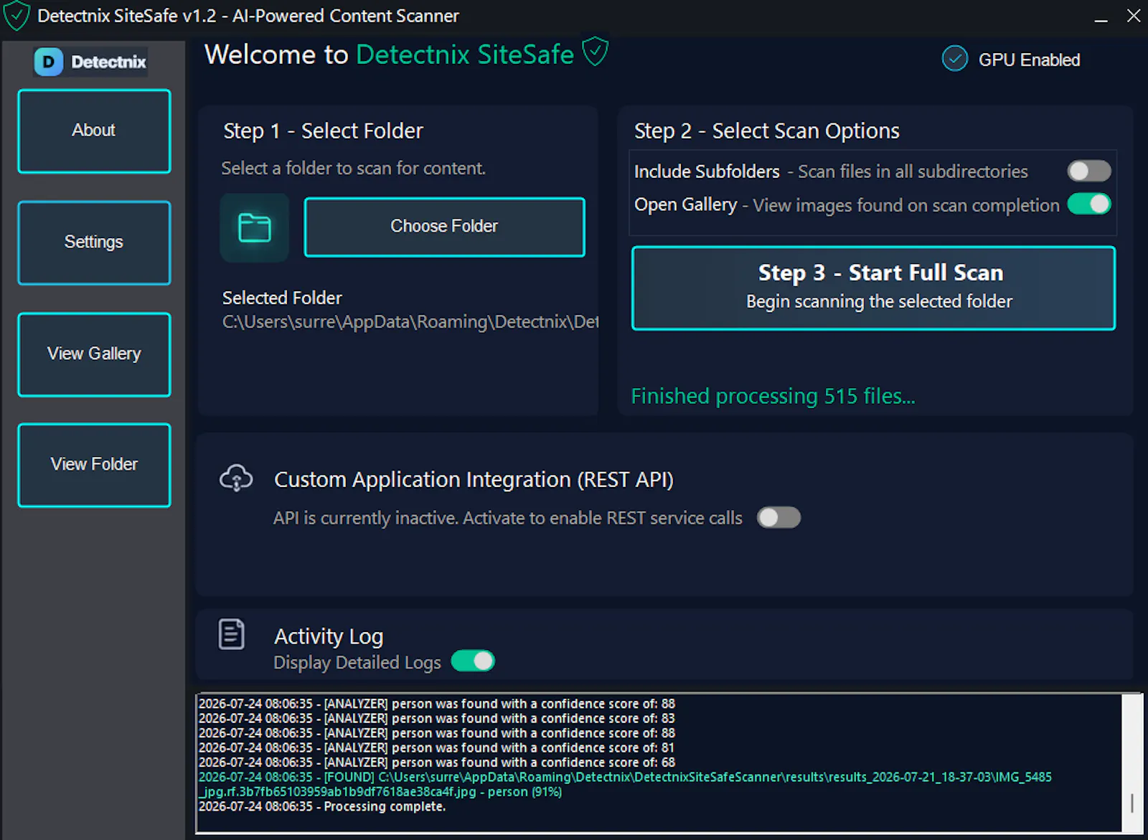The image size is (1148, 840).
Task: Click the GPU Enabled checkmark icon
Action: coord(955,59)
